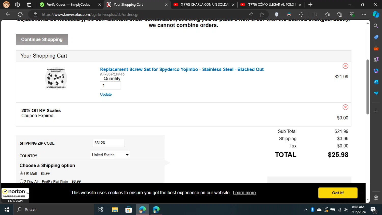
Task: Open the sidebar Search icon
Action: pos(376,26)
